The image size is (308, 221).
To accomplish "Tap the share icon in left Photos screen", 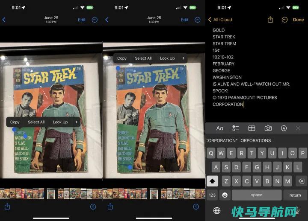I will 7,206.
